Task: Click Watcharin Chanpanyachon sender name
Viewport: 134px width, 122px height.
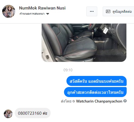Action: [x=99, y=101]
